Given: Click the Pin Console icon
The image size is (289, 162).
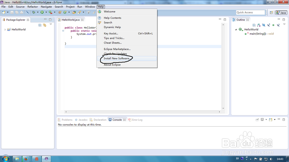Looking at the screenshot, I should pos(257,120).
